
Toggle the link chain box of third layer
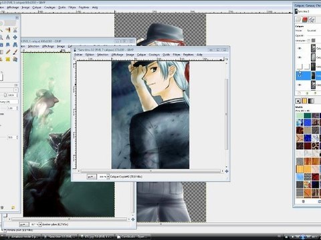click(307, 67)
